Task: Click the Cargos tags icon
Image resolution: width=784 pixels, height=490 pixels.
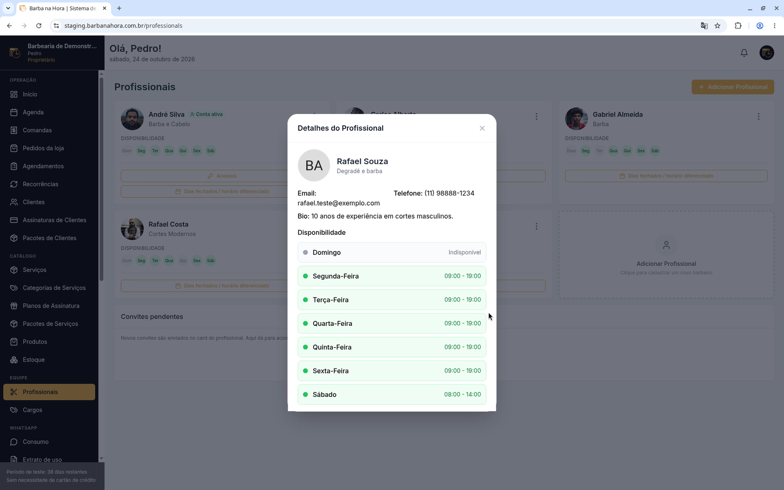Action: click(x=14, y=410)
